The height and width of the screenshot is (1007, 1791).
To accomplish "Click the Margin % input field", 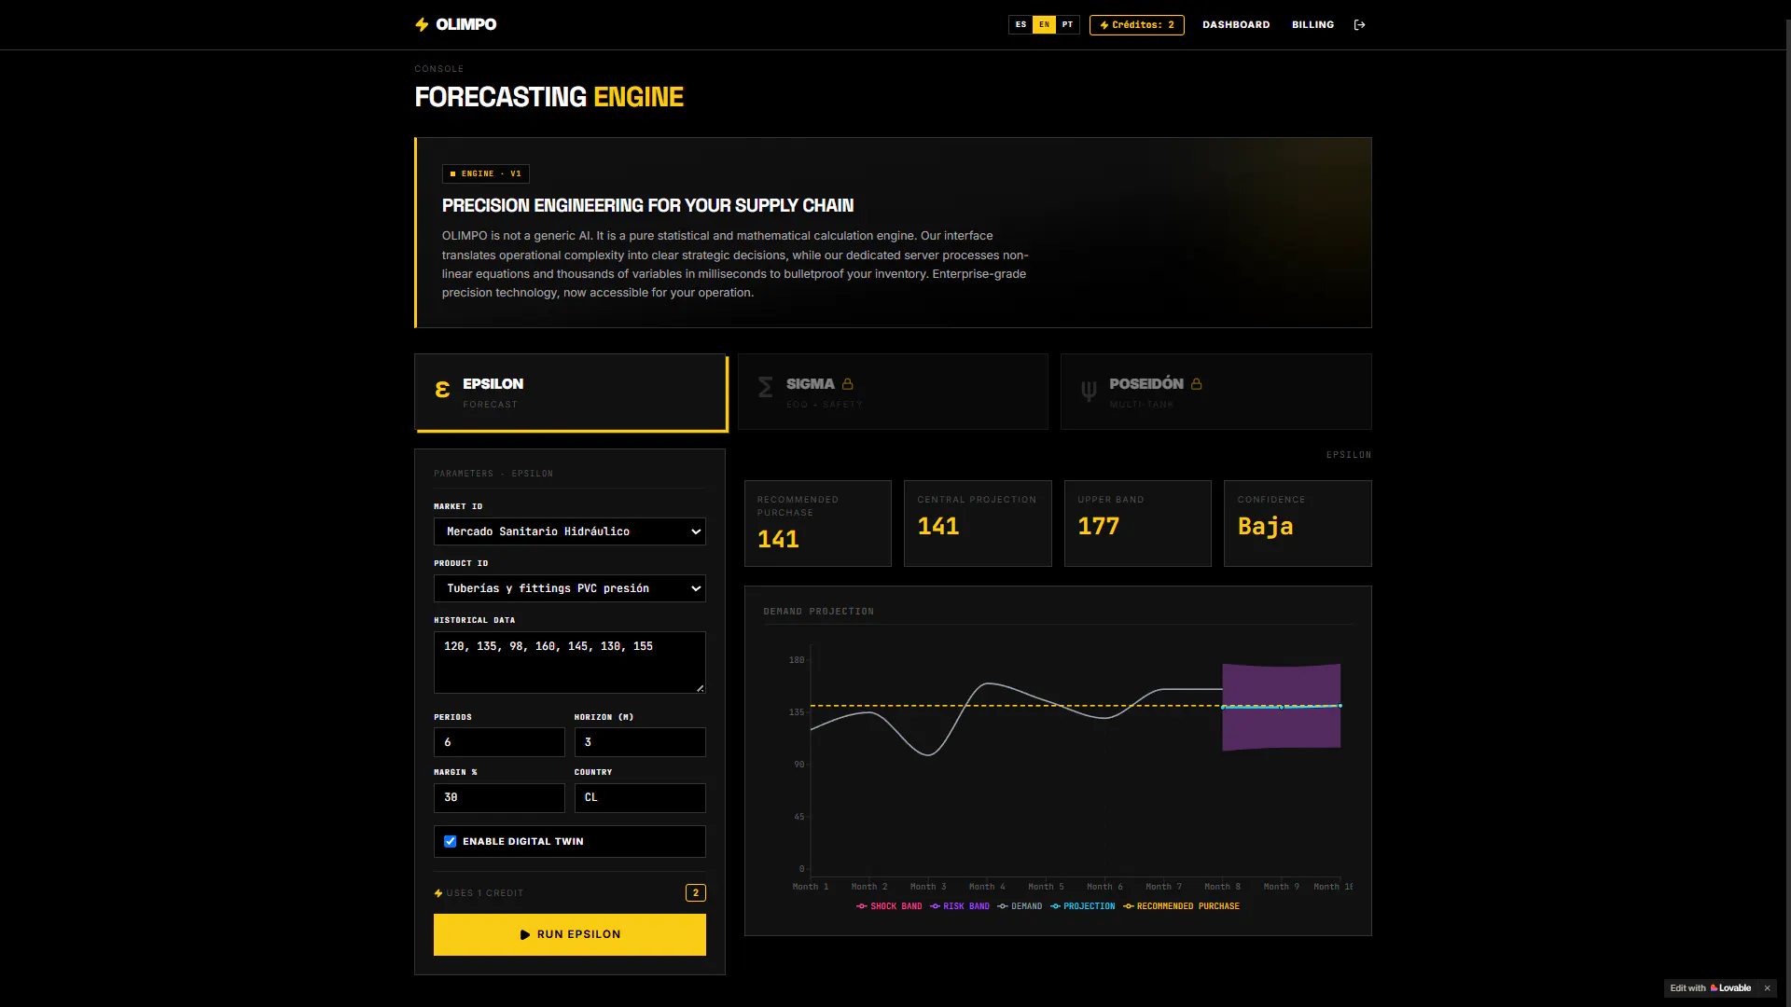I will (x=499, y=798).
